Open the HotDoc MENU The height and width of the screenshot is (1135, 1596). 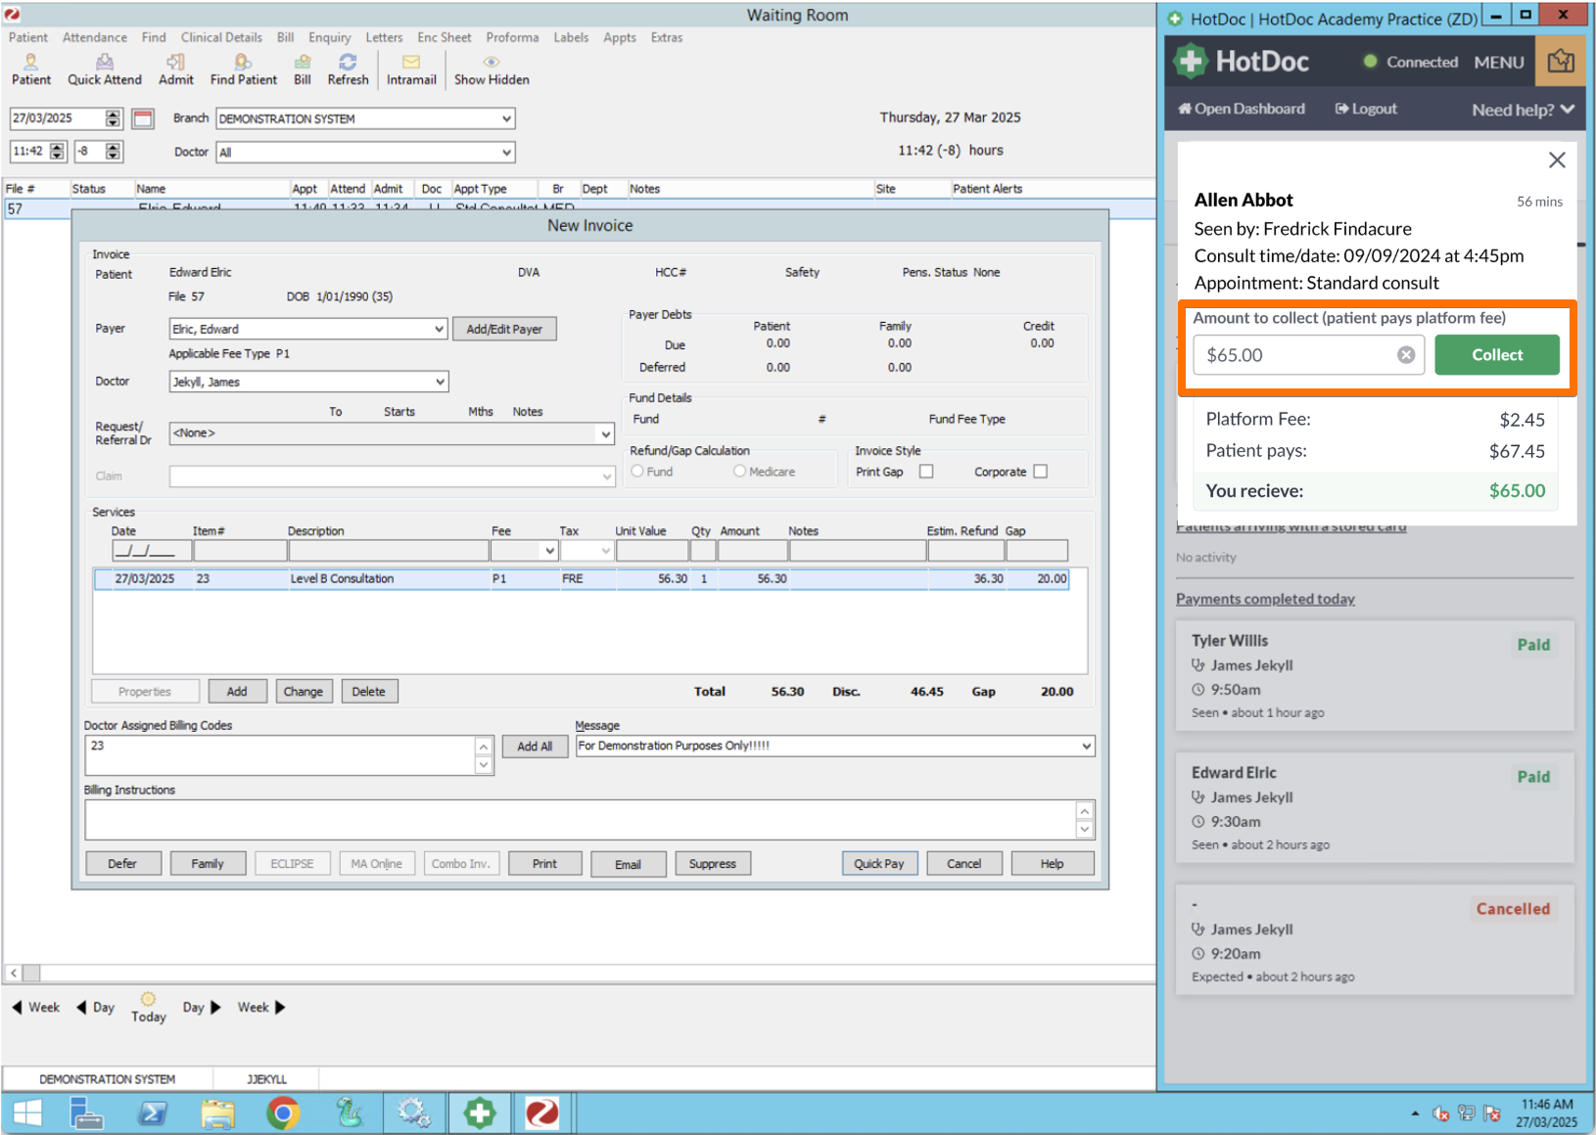coord(1499,62)
